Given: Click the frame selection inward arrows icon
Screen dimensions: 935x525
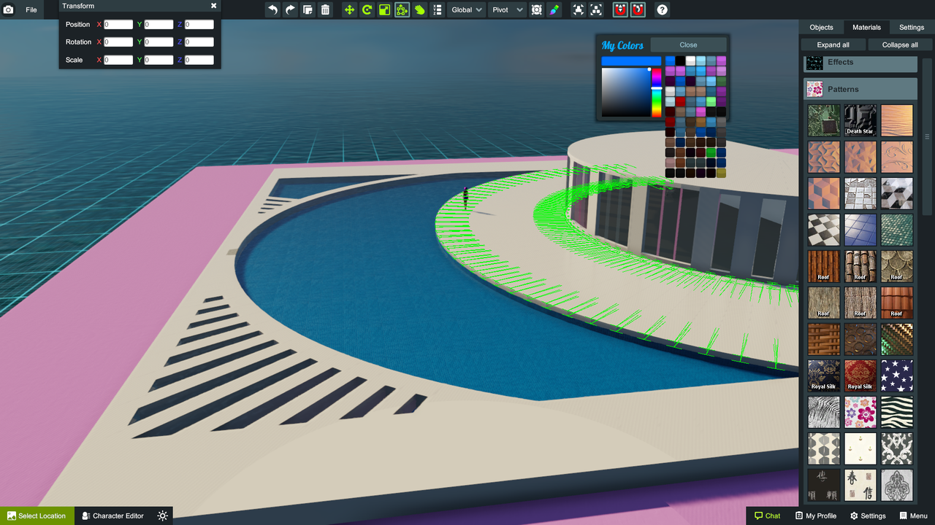Looking at the screenshot, I should pos(578,10).
